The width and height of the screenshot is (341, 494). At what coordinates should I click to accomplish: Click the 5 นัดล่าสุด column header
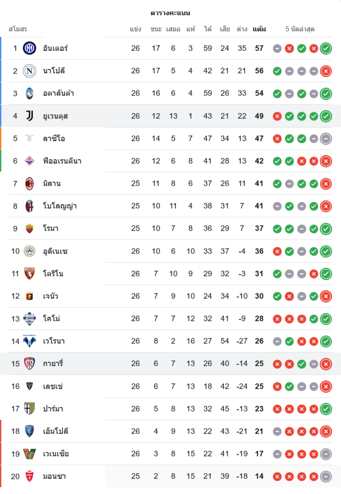[300, 29]
